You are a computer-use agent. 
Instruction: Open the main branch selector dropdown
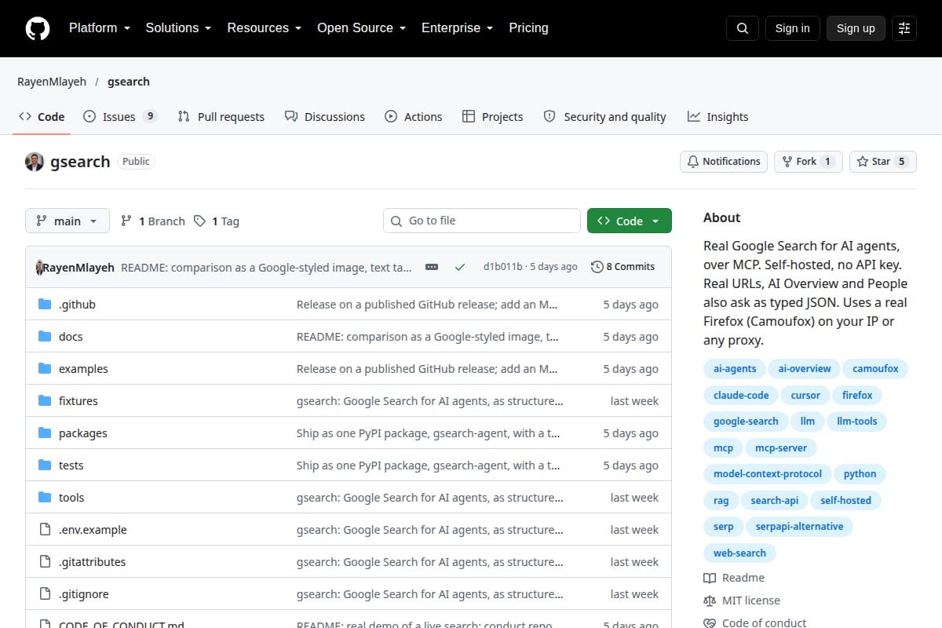(x=68, y=221)
